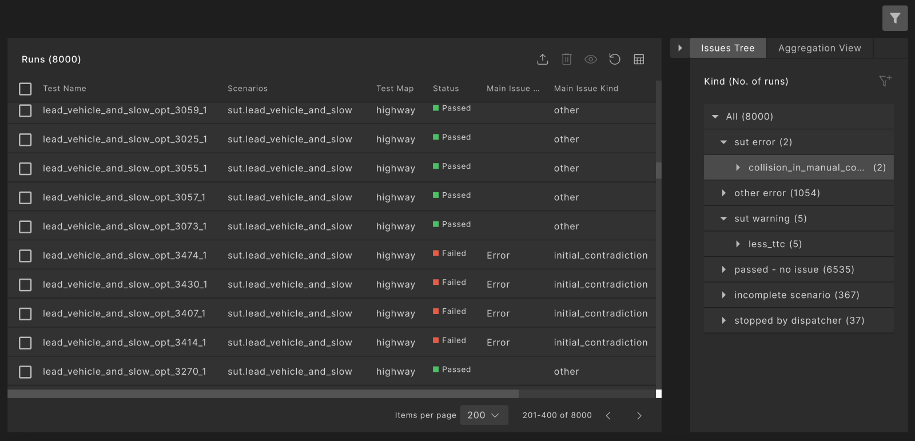Open the Items per page dropdown

coord(484,415)
